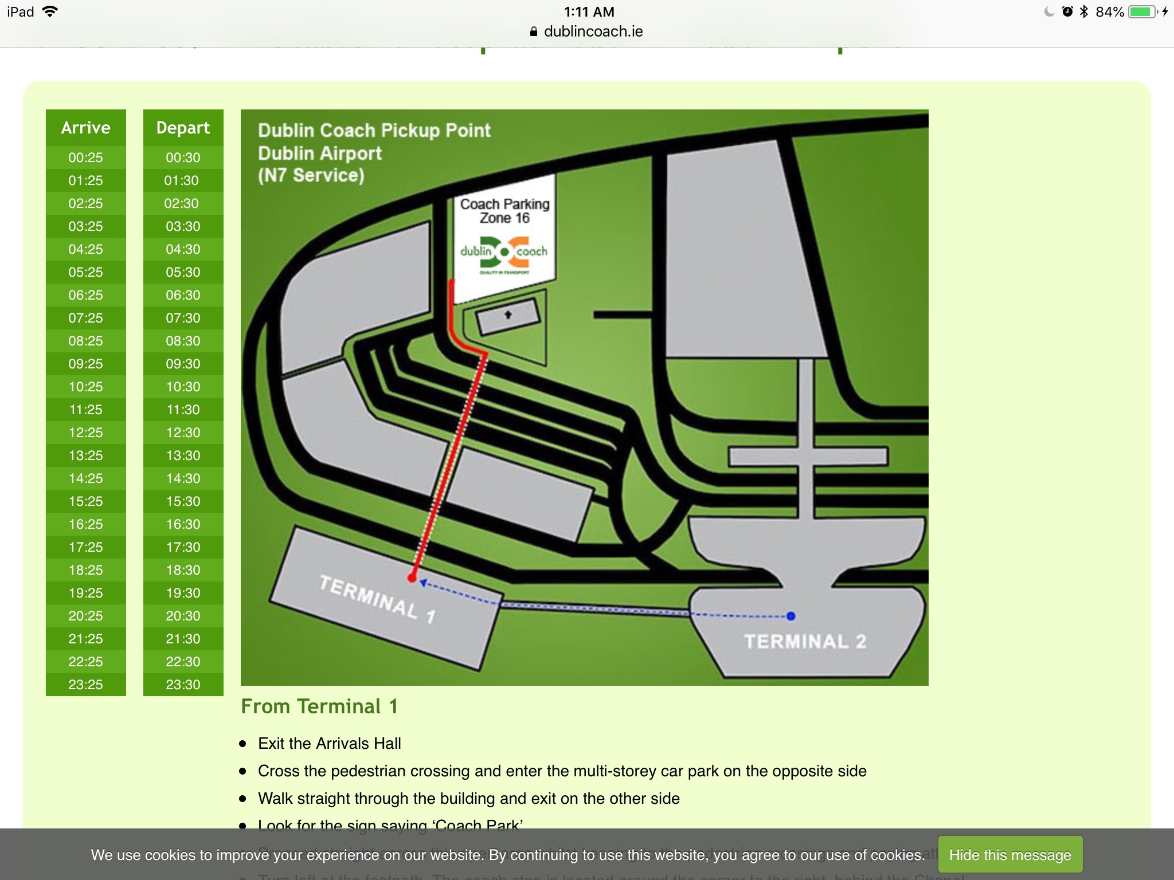Click the Dublin Coach logo on map

[x=504, y=253]
